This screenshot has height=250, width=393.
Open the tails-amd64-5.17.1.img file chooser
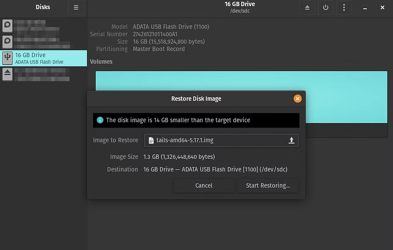point(221,140)
